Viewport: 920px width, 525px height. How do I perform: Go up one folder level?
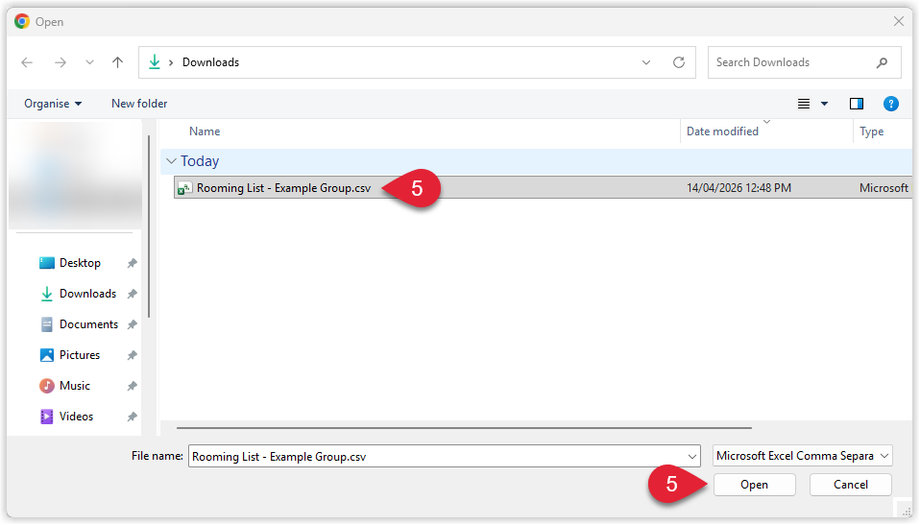117,62
